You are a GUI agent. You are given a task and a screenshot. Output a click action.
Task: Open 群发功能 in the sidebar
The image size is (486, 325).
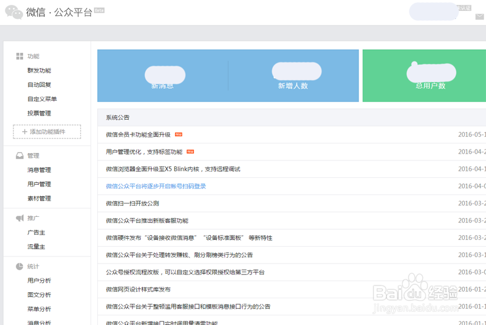click(39, 70)
